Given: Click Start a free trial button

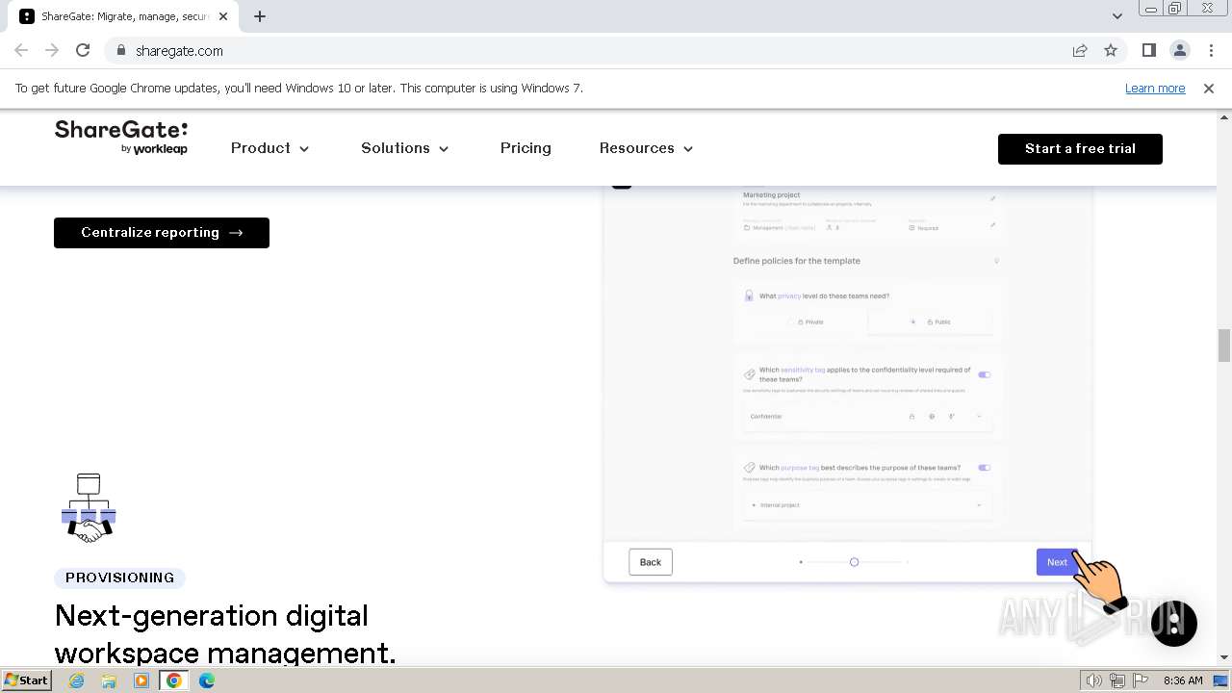Looking at the screenshot, I should coord(1080,149).
